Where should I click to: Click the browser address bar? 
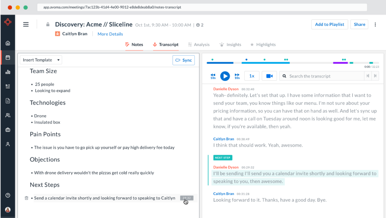tap(202, 7)
